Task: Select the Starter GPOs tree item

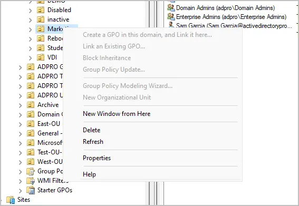Action: tap(55, 190)
